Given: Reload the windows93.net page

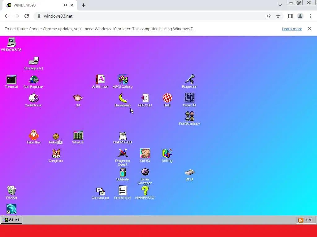Looking at the screenshot, I should (x=27, y=16).
